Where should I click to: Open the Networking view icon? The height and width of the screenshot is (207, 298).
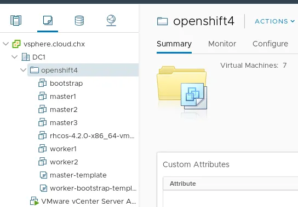(x=111, y=20)
